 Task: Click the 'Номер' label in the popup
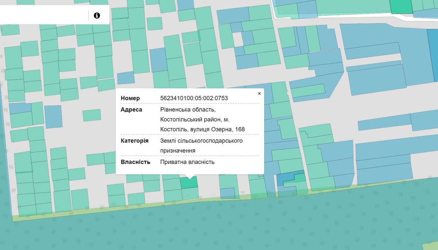(x=130, y=98)
